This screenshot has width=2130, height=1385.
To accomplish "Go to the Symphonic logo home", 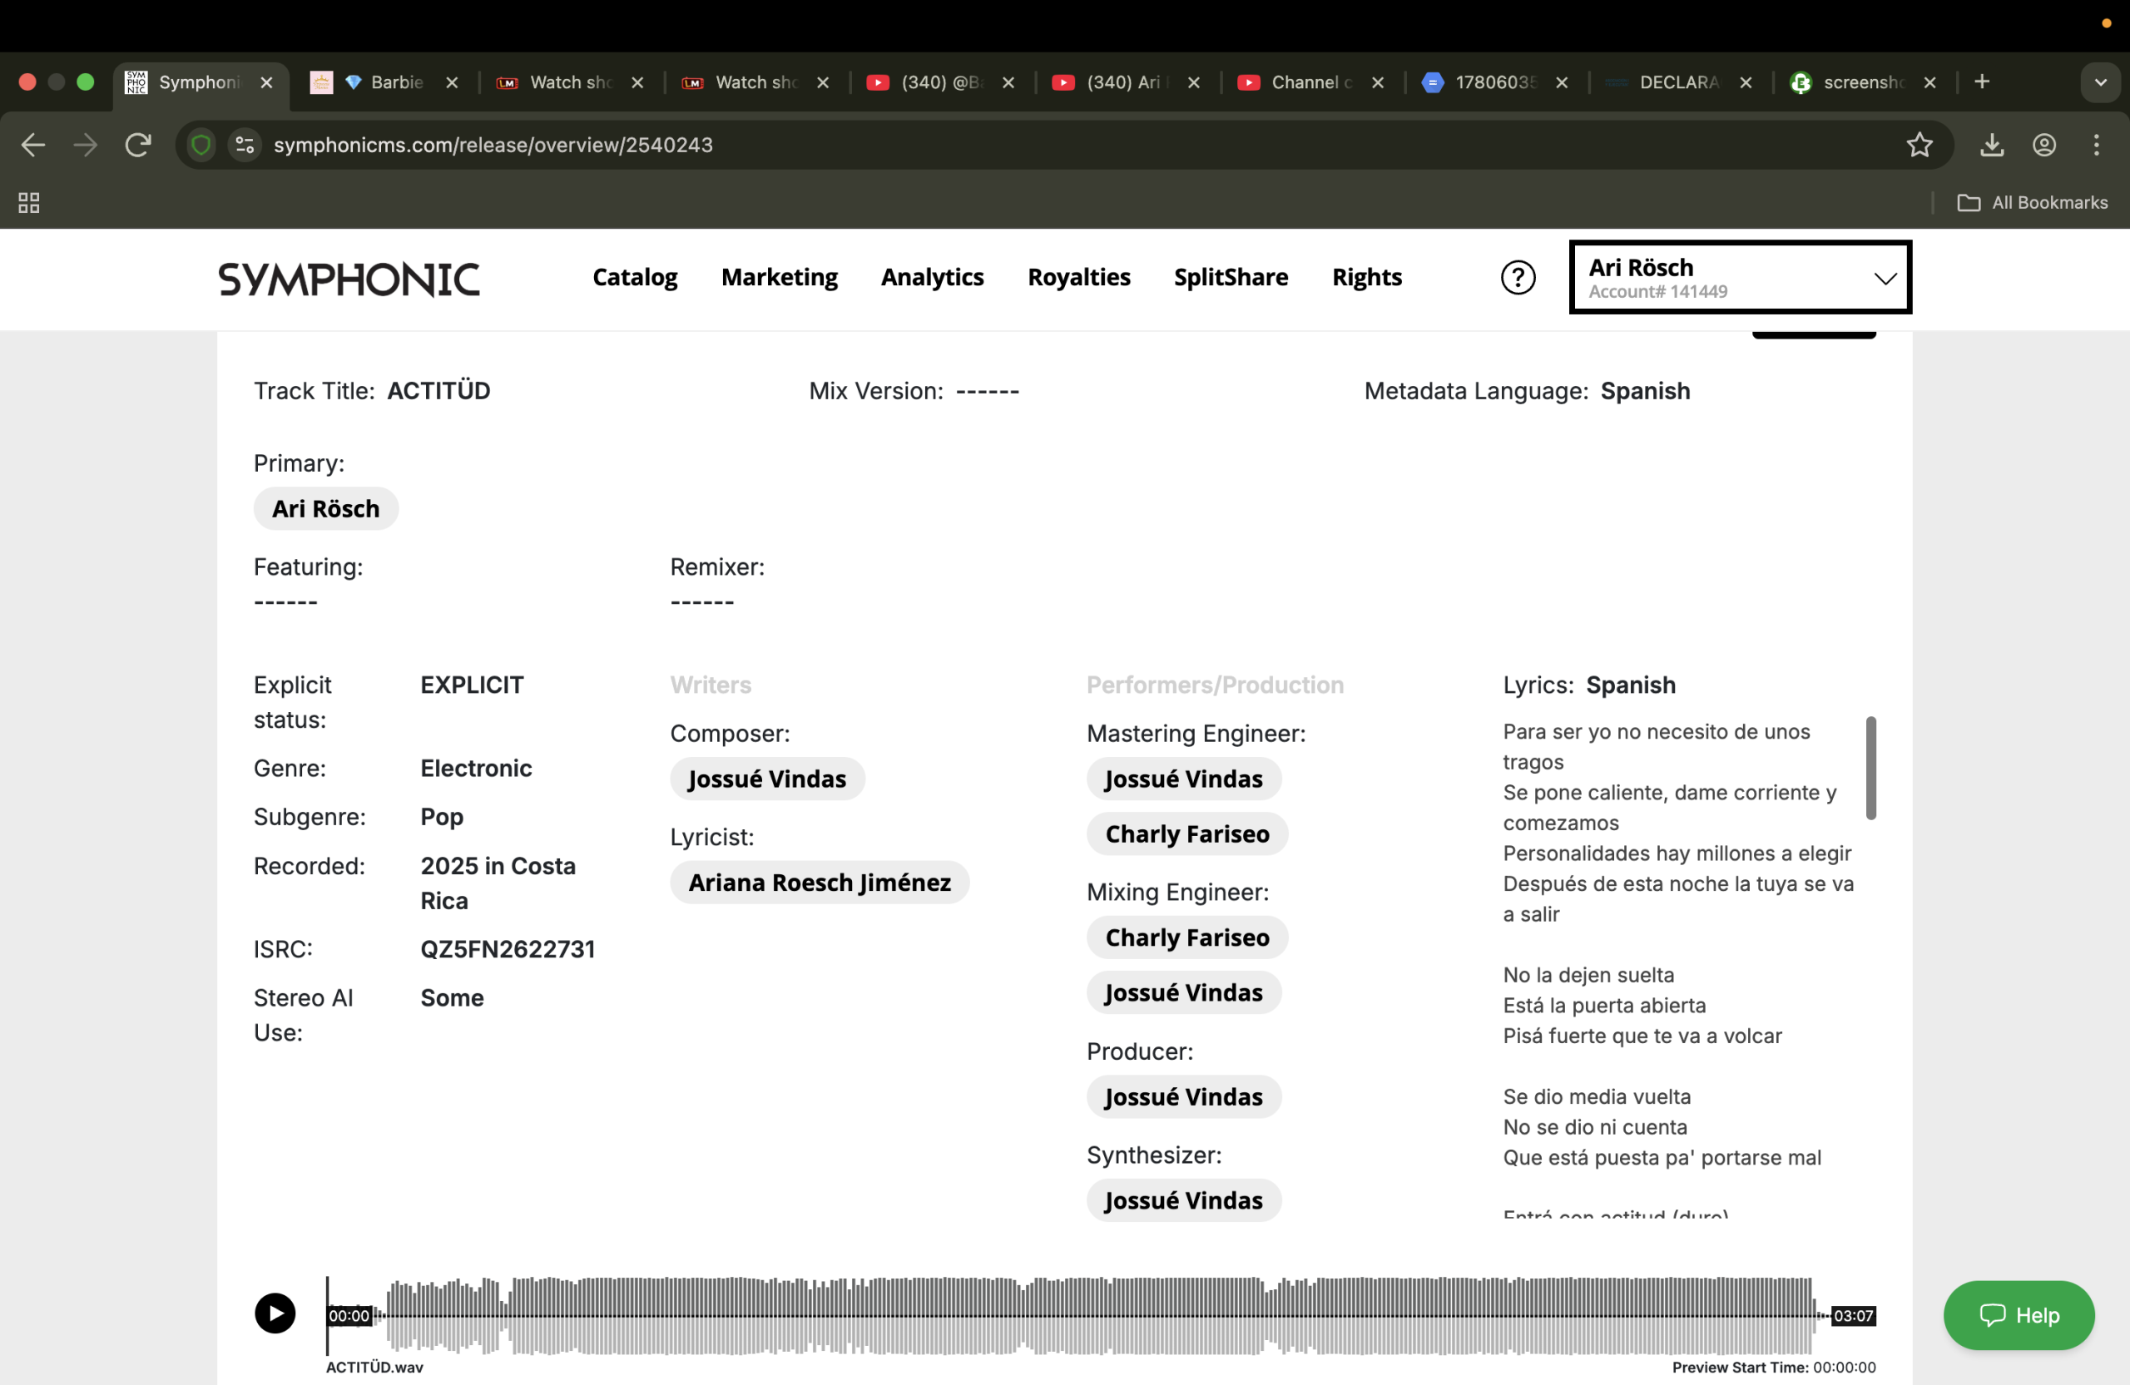I will (349, 279).
